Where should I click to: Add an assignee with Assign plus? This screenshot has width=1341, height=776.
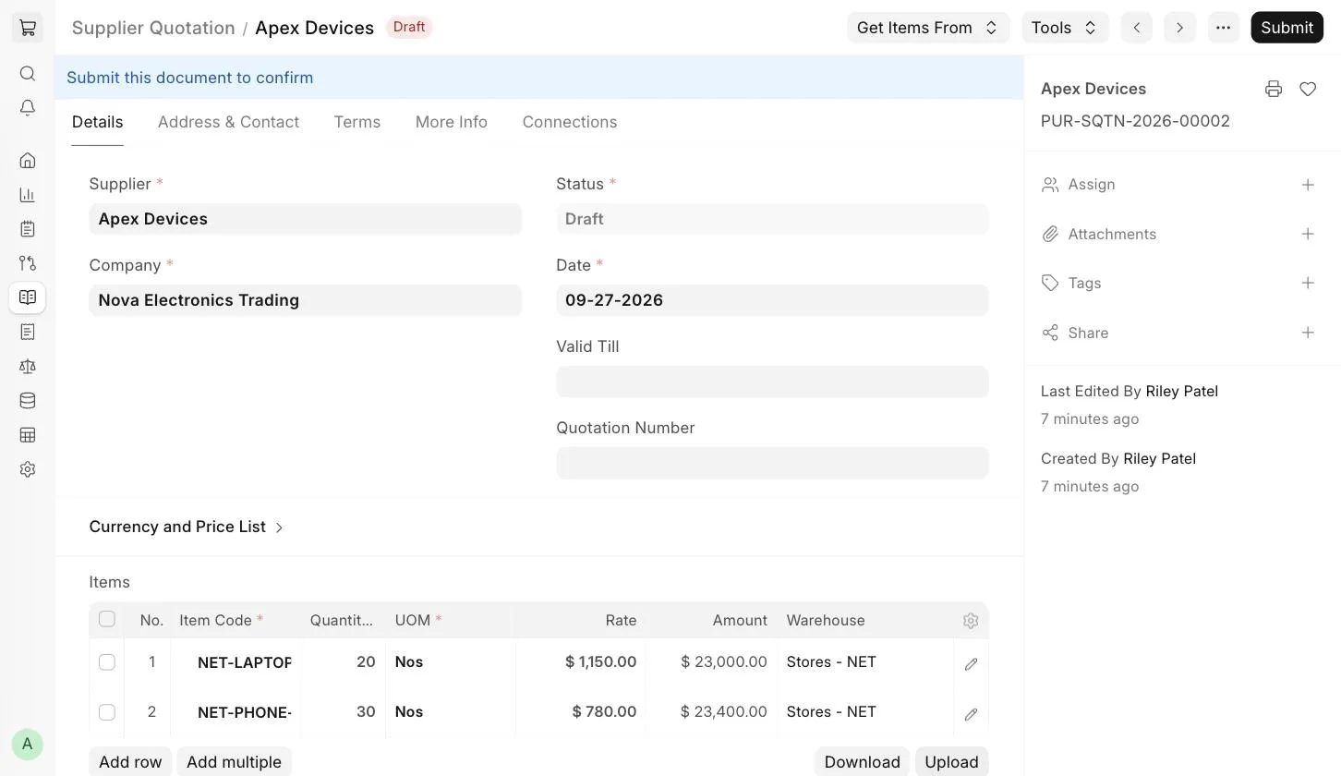tap(1308, 185)
